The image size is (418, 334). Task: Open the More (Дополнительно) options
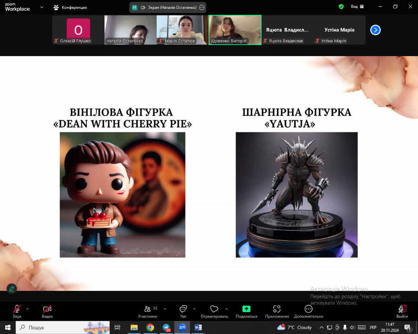pos(308,311)
